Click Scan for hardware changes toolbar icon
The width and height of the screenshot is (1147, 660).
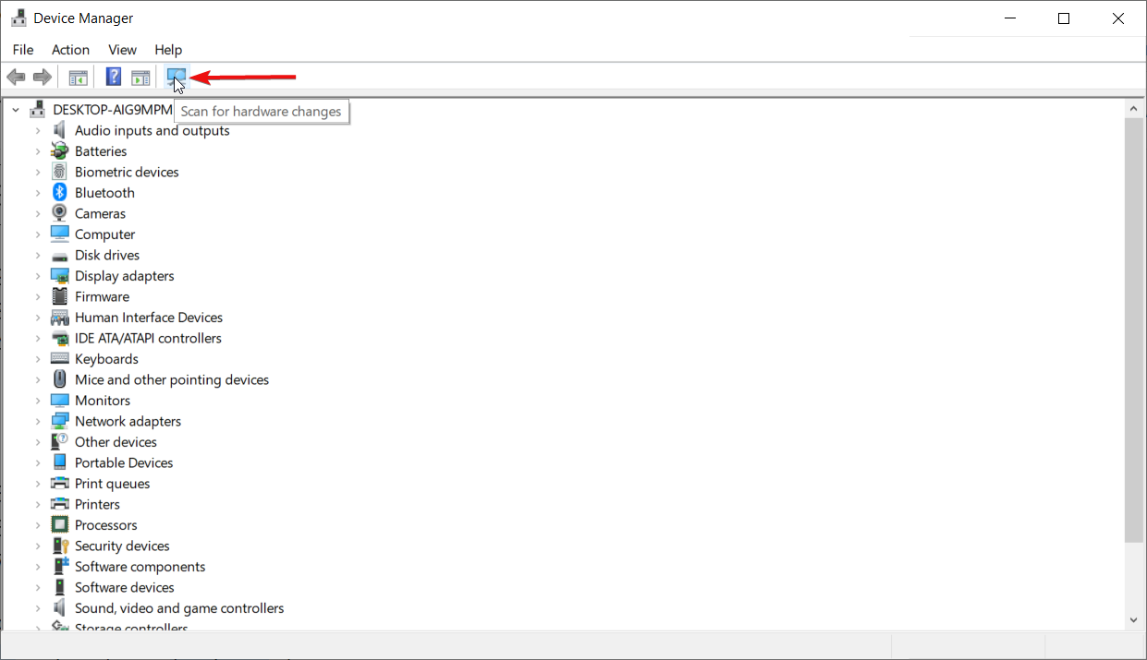tap(177, 77)
